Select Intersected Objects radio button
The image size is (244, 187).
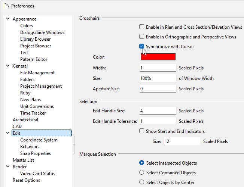click(x=141, y=163)
